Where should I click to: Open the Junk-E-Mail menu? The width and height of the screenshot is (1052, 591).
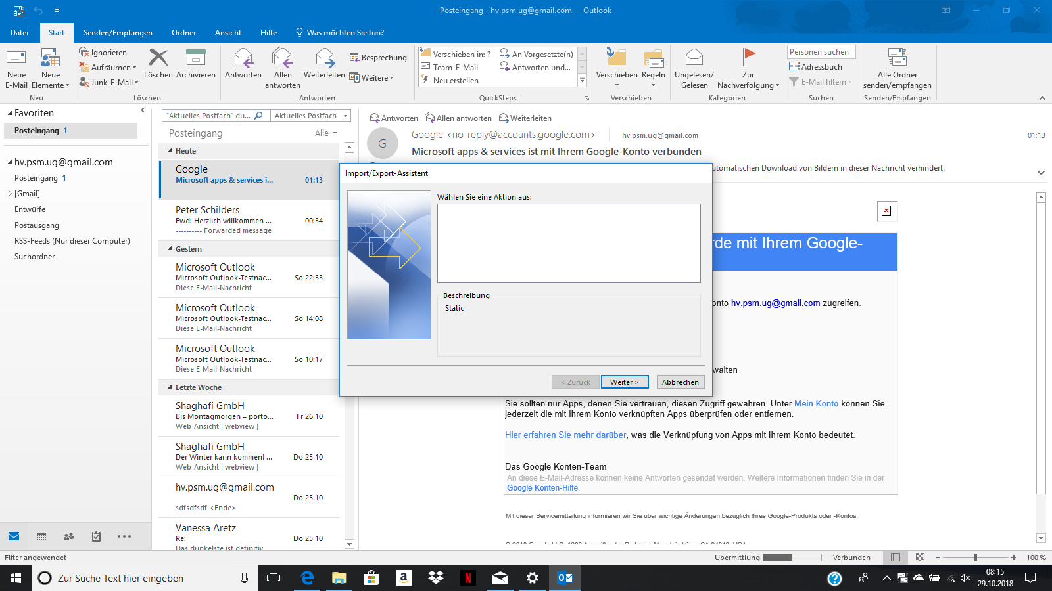[x=108, y=83]
